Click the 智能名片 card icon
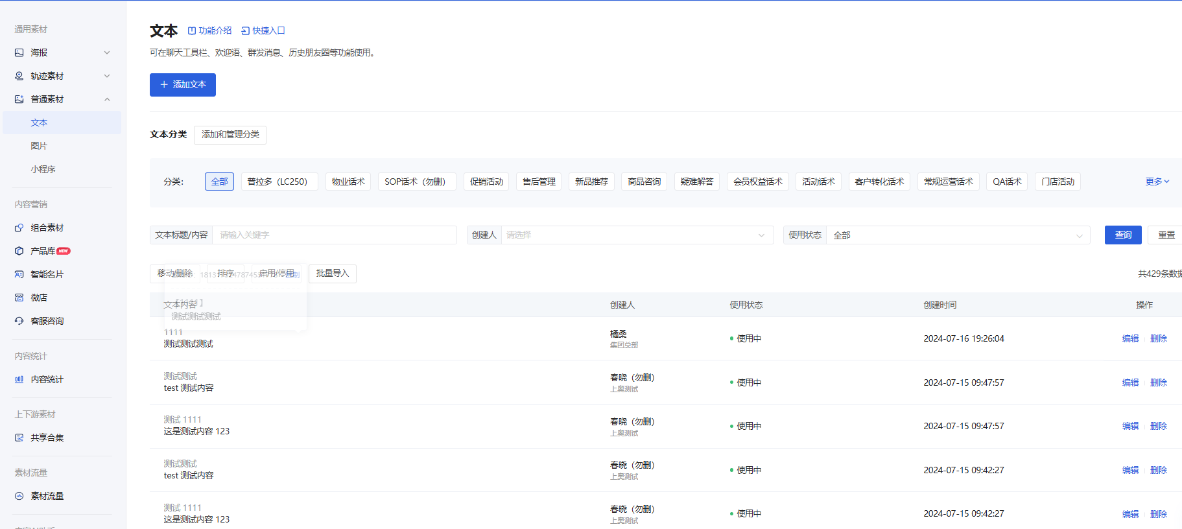Screen dimensions: 1182x529 19,274
